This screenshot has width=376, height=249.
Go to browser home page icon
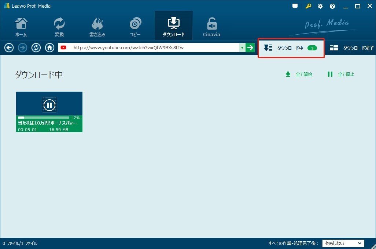(49, 48)
